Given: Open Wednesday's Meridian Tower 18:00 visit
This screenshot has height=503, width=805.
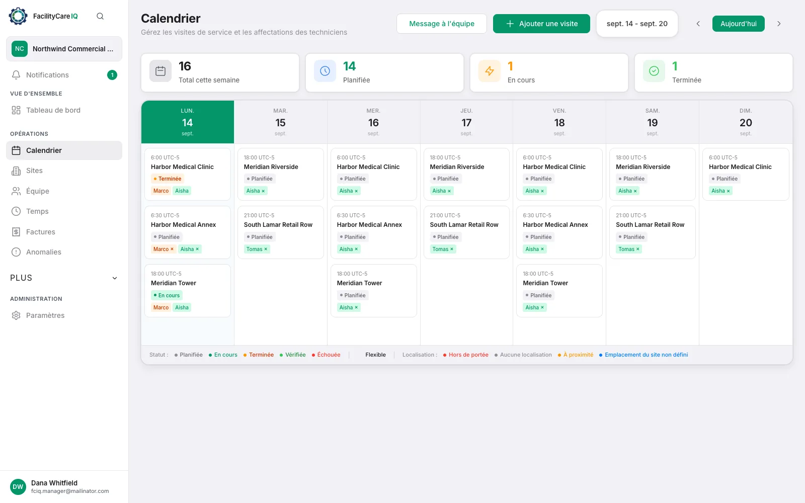Looking at the screenshot, I should point(374,291).
